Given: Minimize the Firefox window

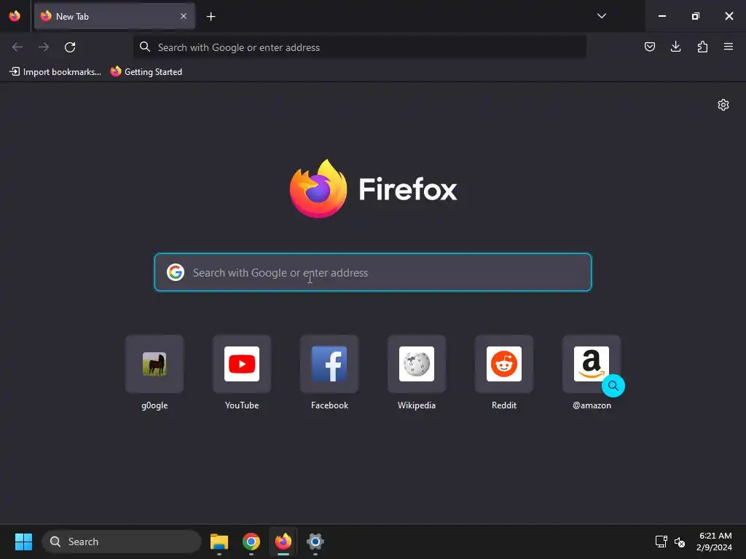Looking at the screenshot, I should tap(661, 16).
